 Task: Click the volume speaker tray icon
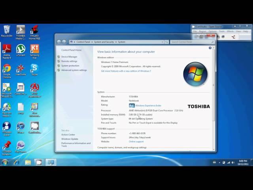click(233, 163)
